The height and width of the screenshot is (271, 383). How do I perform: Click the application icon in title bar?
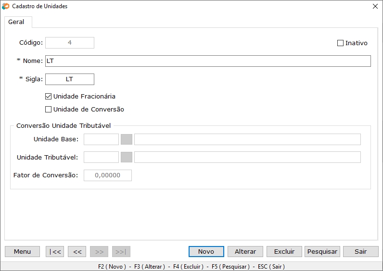pos(5,6)
